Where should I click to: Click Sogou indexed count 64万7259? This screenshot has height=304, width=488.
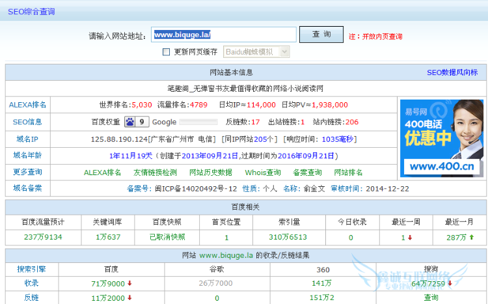point(428,284)
